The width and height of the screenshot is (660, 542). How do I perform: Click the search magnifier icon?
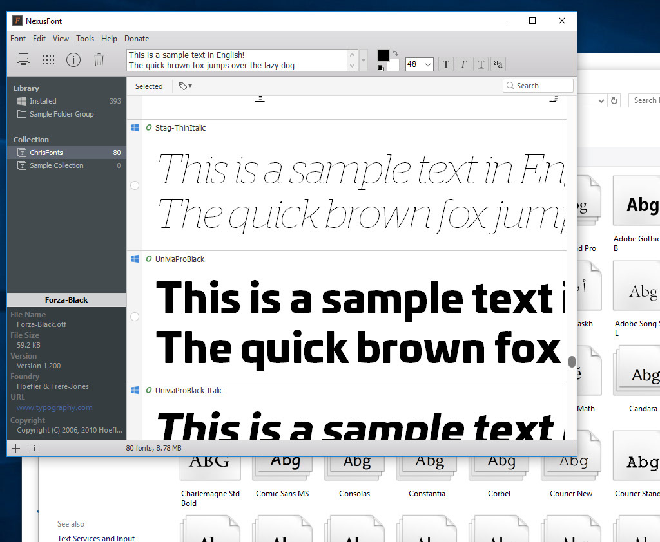coord(510,86)
